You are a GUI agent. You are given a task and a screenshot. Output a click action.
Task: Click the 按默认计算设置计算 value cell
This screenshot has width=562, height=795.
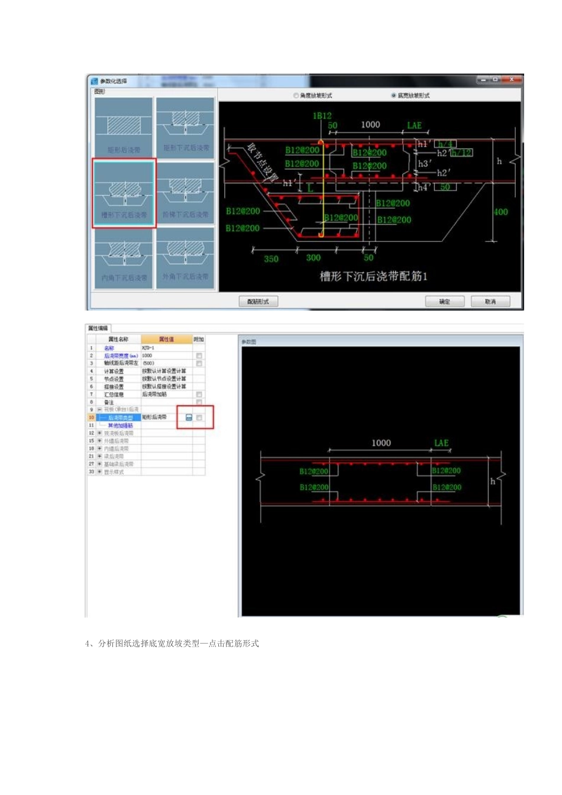[x=166, y=371]
